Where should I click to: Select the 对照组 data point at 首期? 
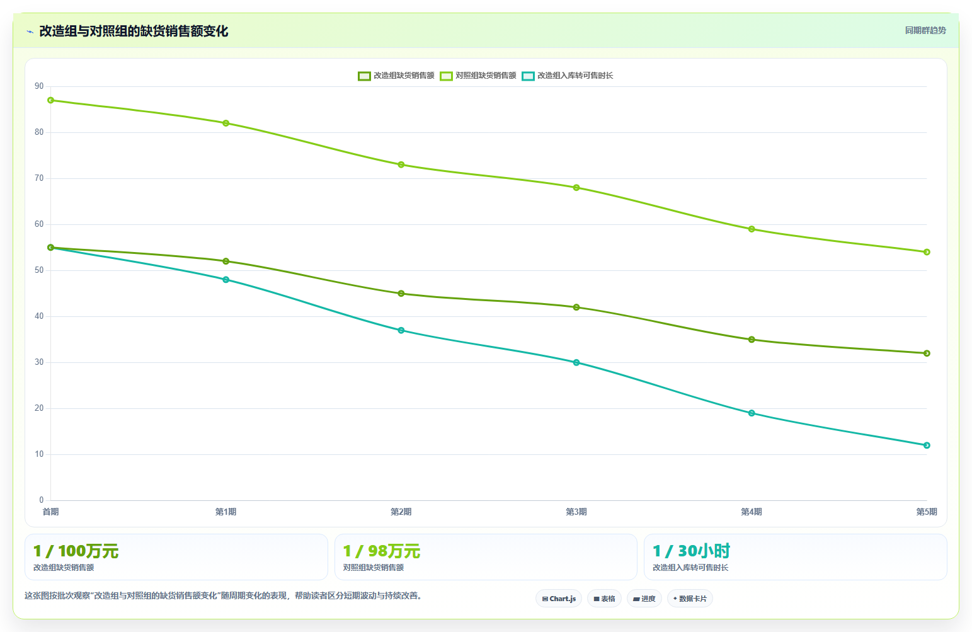click(x=51, y=100)
